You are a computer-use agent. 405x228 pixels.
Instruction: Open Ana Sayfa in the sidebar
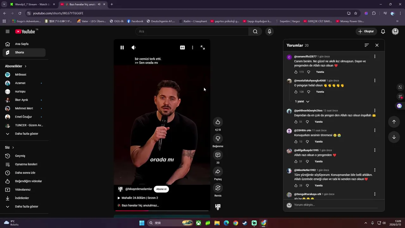click(x=24, y=44)
